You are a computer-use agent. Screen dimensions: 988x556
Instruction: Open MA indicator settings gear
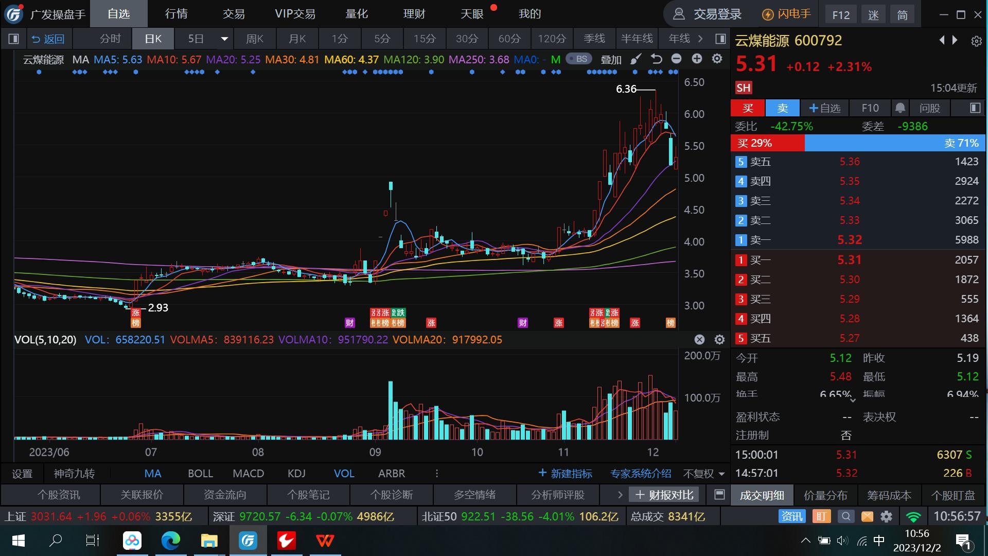click(x=717, y=59)
